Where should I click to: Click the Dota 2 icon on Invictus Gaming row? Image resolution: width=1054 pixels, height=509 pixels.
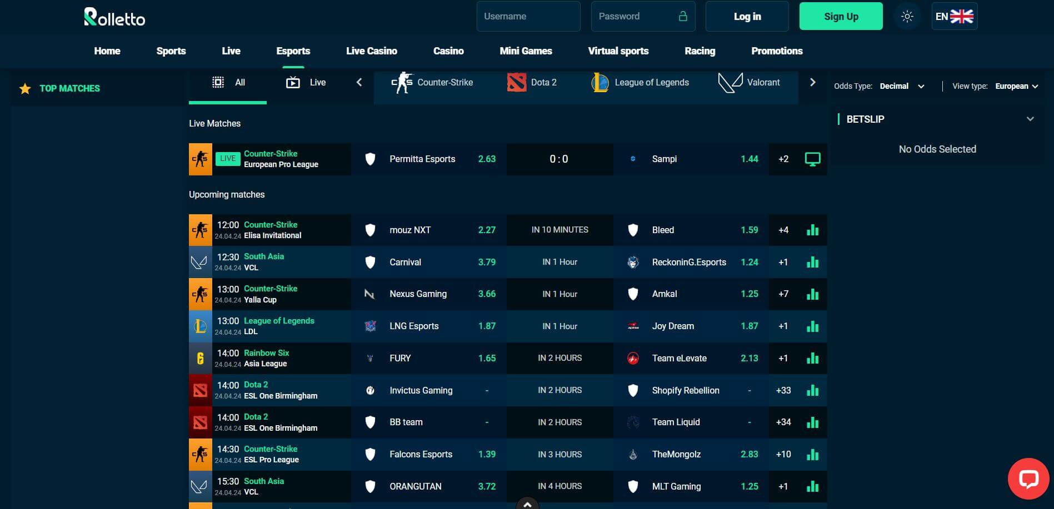point(200,390)
